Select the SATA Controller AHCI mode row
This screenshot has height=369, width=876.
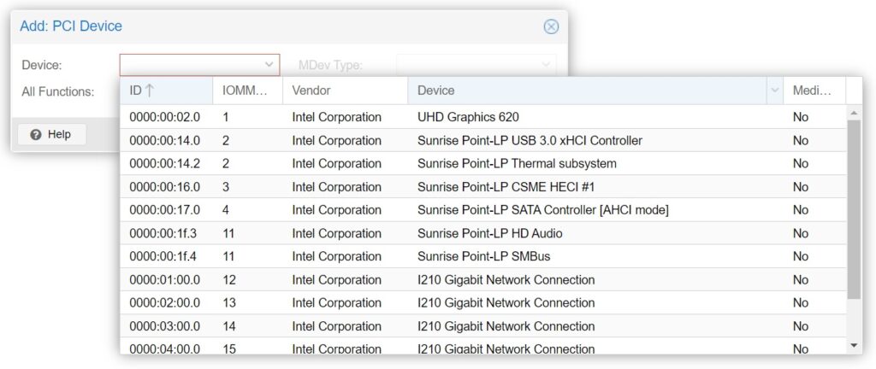(x=484, y=210)
